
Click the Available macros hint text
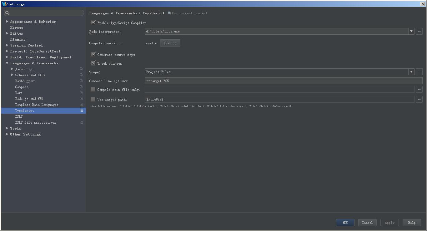[x=191, y=106]
